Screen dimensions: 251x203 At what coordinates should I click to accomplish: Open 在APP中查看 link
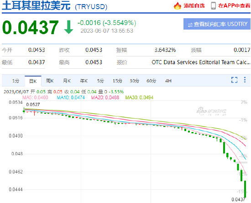coord(234,6)
